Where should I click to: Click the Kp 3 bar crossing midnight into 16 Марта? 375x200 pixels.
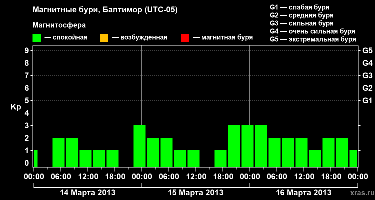(247, 146)
